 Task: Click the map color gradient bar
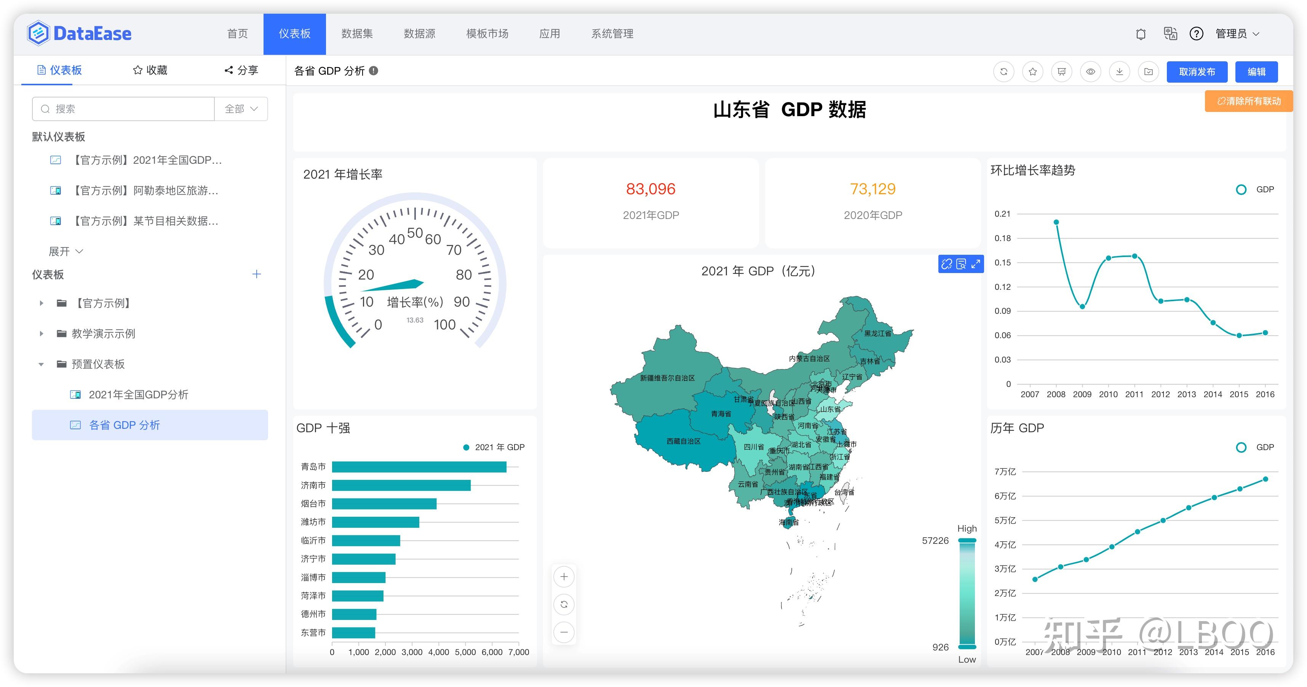tap(967, 594)
